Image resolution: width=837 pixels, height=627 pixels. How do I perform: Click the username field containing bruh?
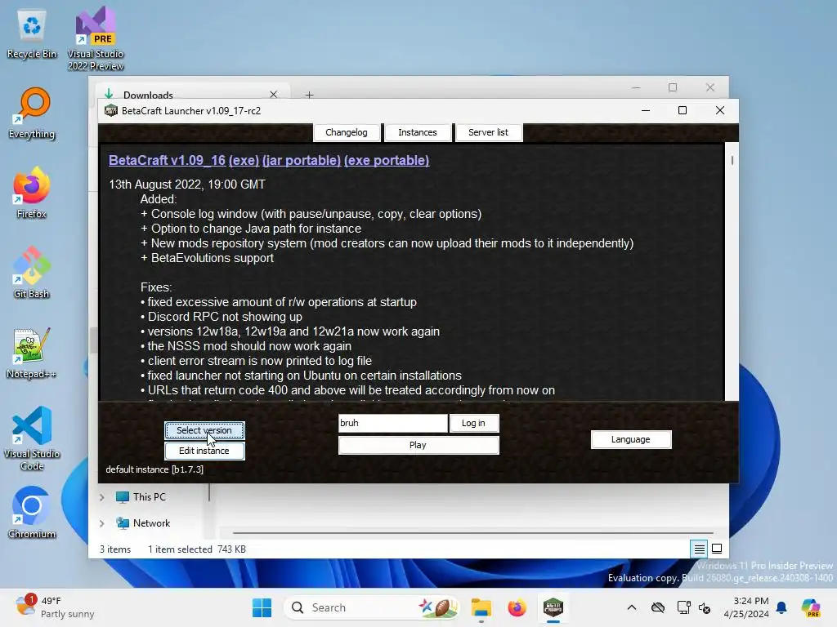click(392, 423)
